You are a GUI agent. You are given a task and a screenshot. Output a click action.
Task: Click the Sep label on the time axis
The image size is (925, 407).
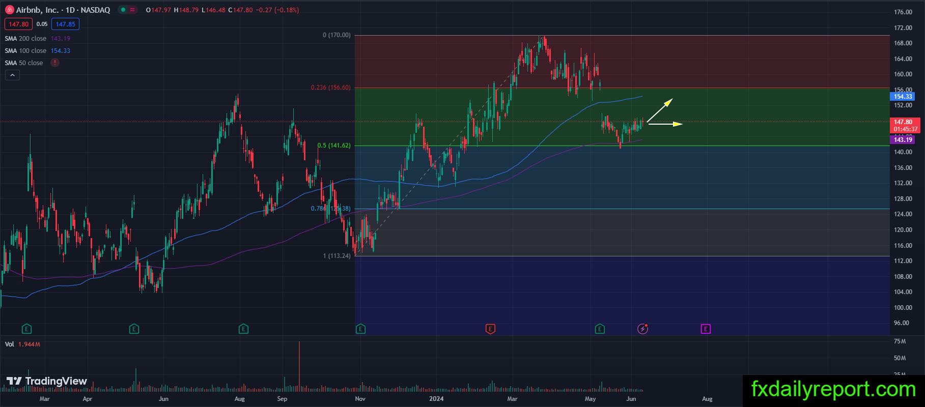[283, 399]
